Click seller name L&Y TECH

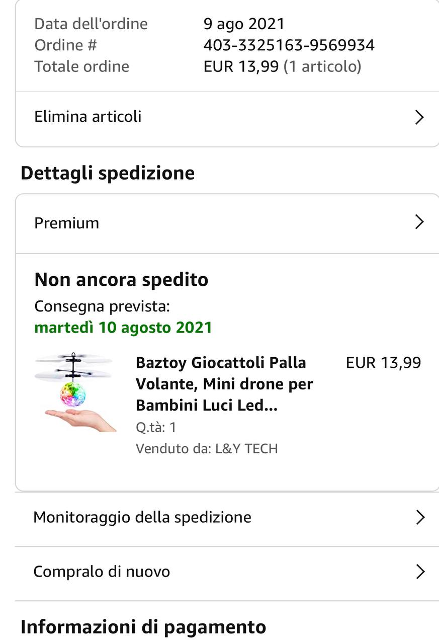(x=246, y=448)
